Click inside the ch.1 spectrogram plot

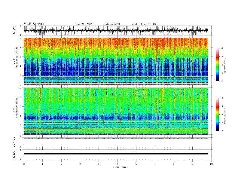pyautogui.click(x=116, y=61)
